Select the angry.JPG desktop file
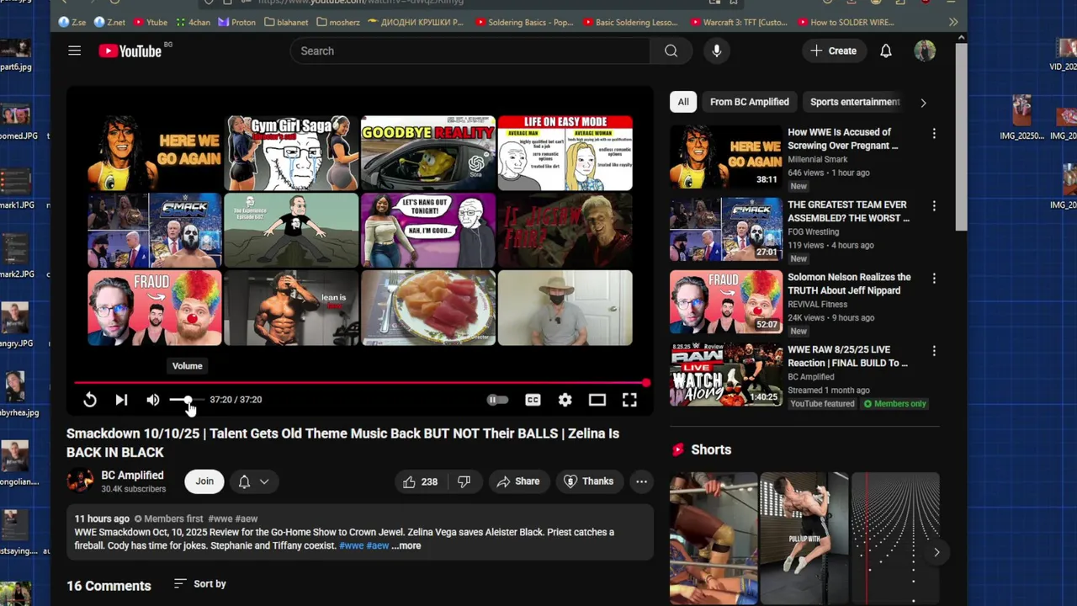This screenshot has height=606, width=1077. pyautogui.click(x=16, y=324)
